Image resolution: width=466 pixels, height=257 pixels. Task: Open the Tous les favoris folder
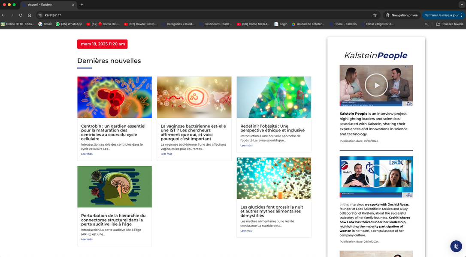click(x=449, y=24)
